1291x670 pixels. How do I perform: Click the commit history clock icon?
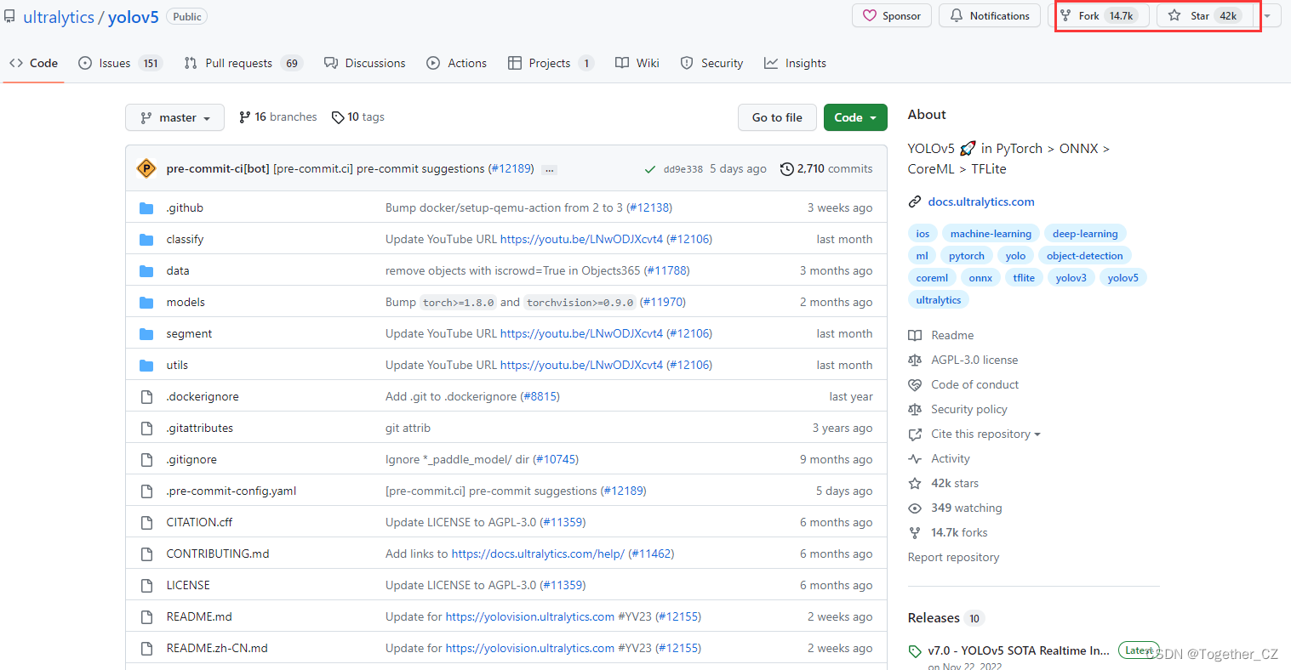(x=787, y=169)
